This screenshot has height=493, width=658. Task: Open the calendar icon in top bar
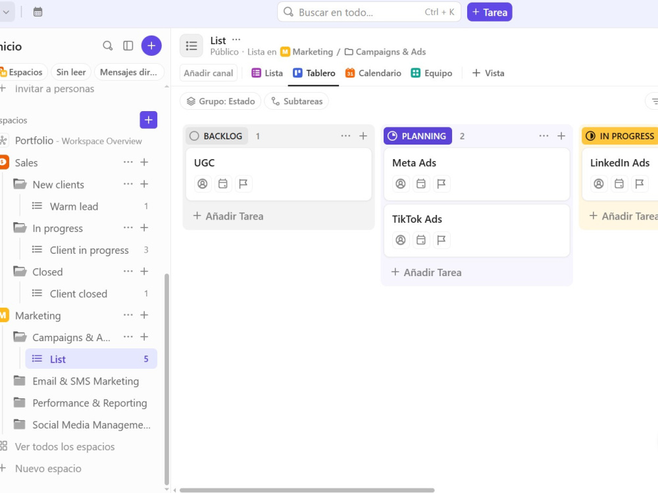point(38,12)
